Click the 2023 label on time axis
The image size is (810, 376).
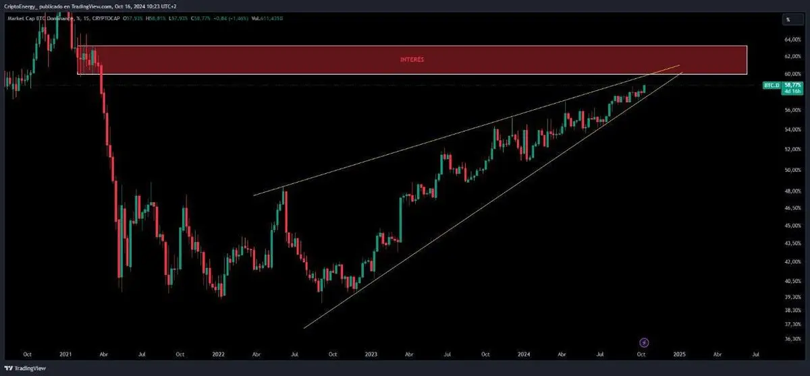pos(371,353)
